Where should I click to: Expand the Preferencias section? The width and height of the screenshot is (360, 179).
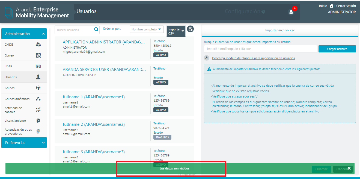[x=24, y=143]
